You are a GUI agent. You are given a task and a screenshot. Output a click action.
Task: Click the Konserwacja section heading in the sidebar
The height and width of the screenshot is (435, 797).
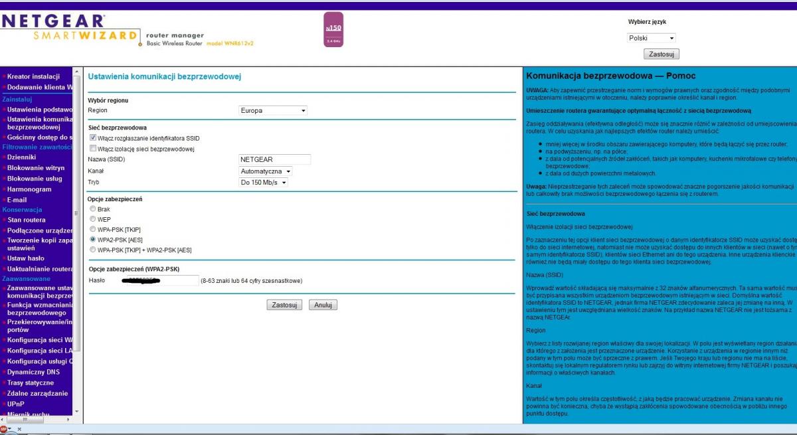[21, 209]
